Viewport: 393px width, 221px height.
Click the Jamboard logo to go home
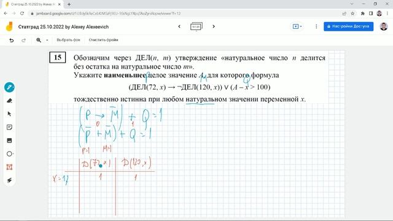point(9,26)
